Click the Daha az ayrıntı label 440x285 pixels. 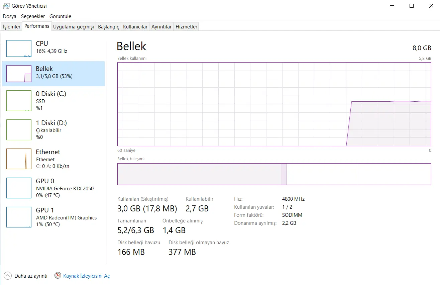tap(31, 276)
